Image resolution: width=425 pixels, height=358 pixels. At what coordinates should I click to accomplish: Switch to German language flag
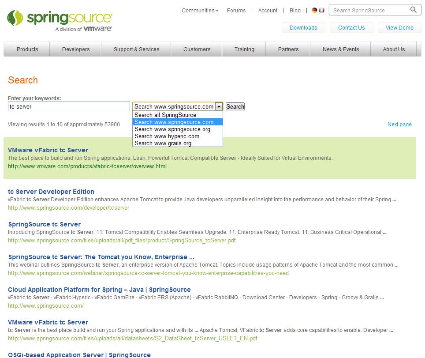click(314, 10)
